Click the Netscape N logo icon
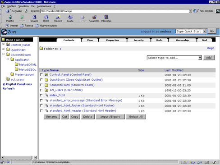Screen dimensions: 220x165 (x=218, y=11)
